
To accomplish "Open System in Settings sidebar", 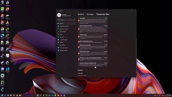I will [66, 23].
